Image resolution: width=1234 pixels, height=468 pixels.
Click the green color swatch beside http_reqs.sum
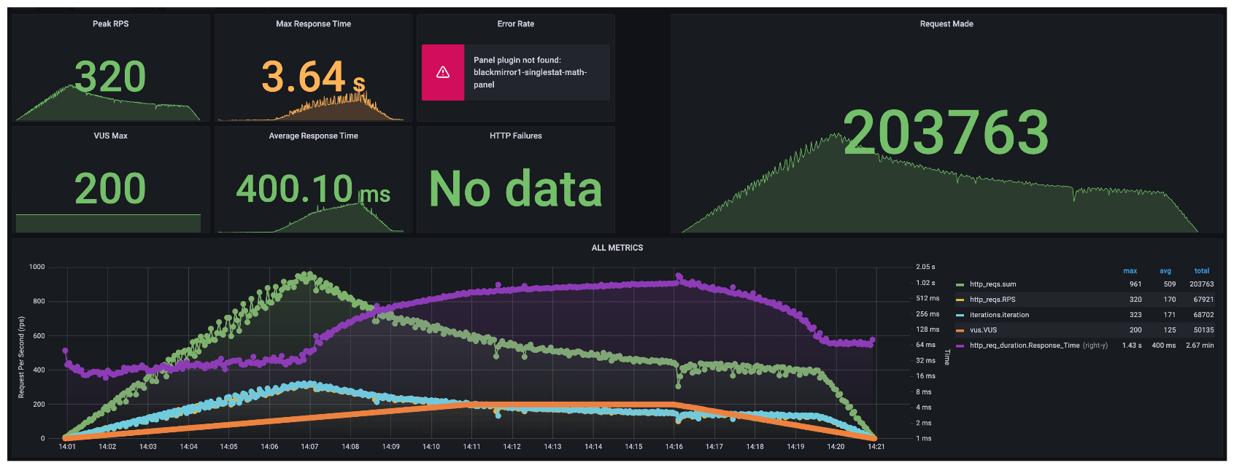(960, 285)
